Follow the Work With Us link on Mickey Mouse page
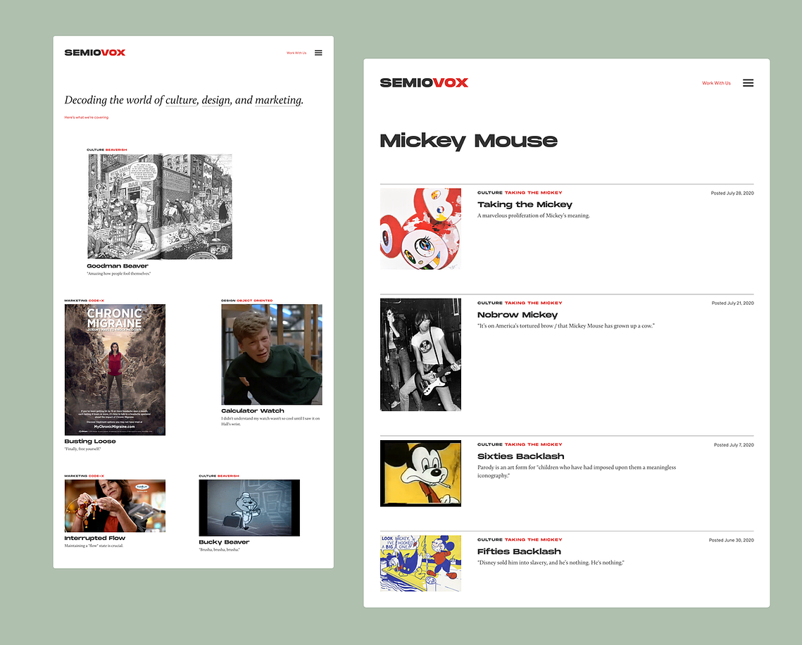 tap(716, 83)
